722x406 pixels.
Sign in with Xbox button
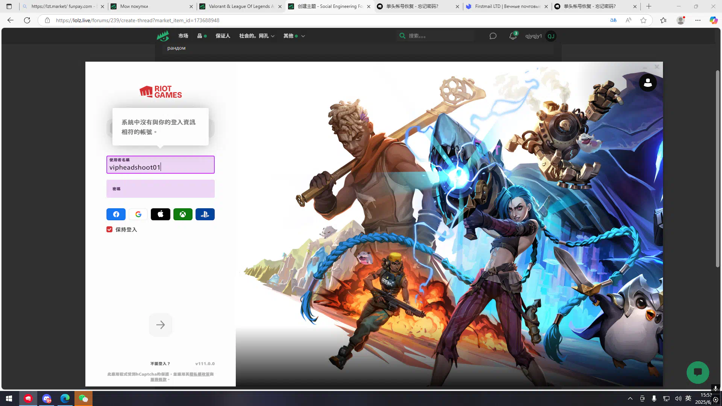183,214
